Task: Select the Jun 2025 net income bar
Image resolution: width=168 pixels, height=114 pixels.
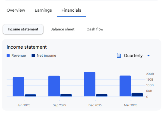Action: 30,95
